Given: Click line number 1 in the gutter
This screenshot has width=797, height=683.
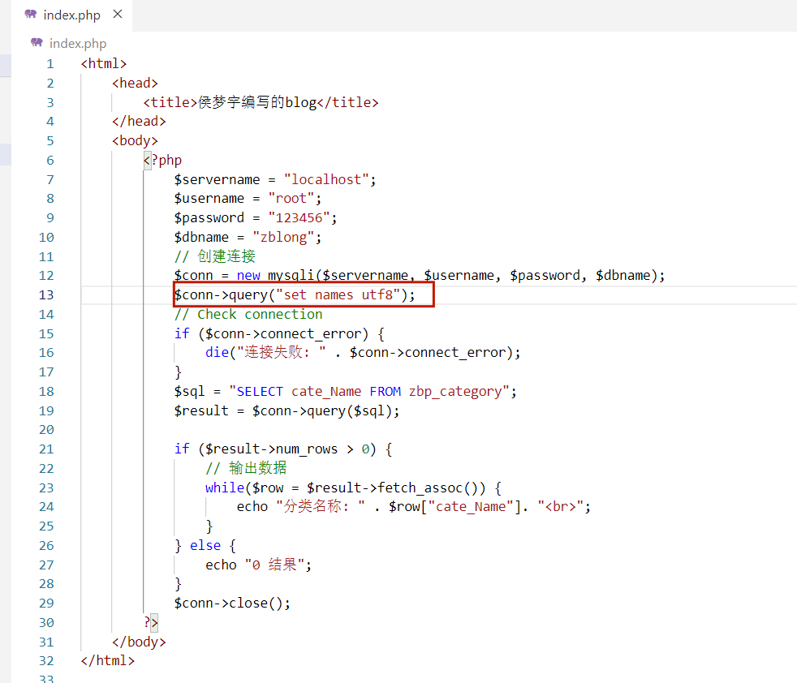Looking at the screenshot, I should click(50, 64).
